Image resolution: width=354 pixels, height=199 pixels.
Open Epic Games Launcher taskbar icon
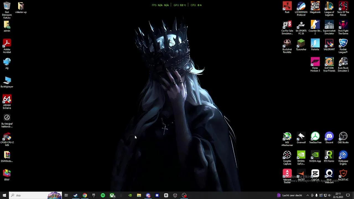click(x=94, y=195)
